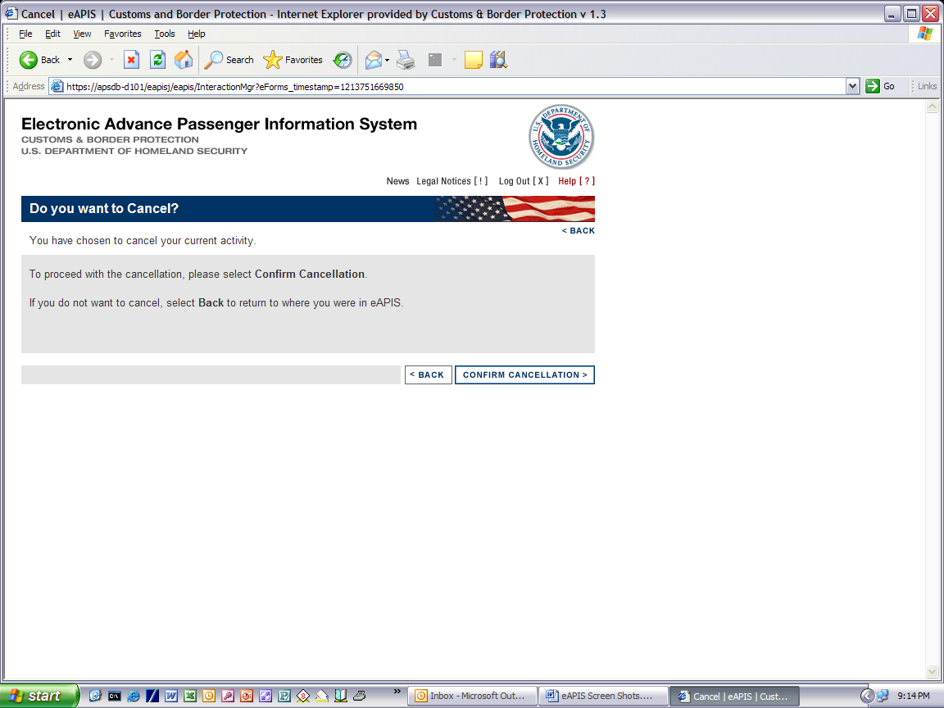This screenshot has width=944, height=708.
Task: Click the Forward arrow toolbar icon
Action: point(92,60)
